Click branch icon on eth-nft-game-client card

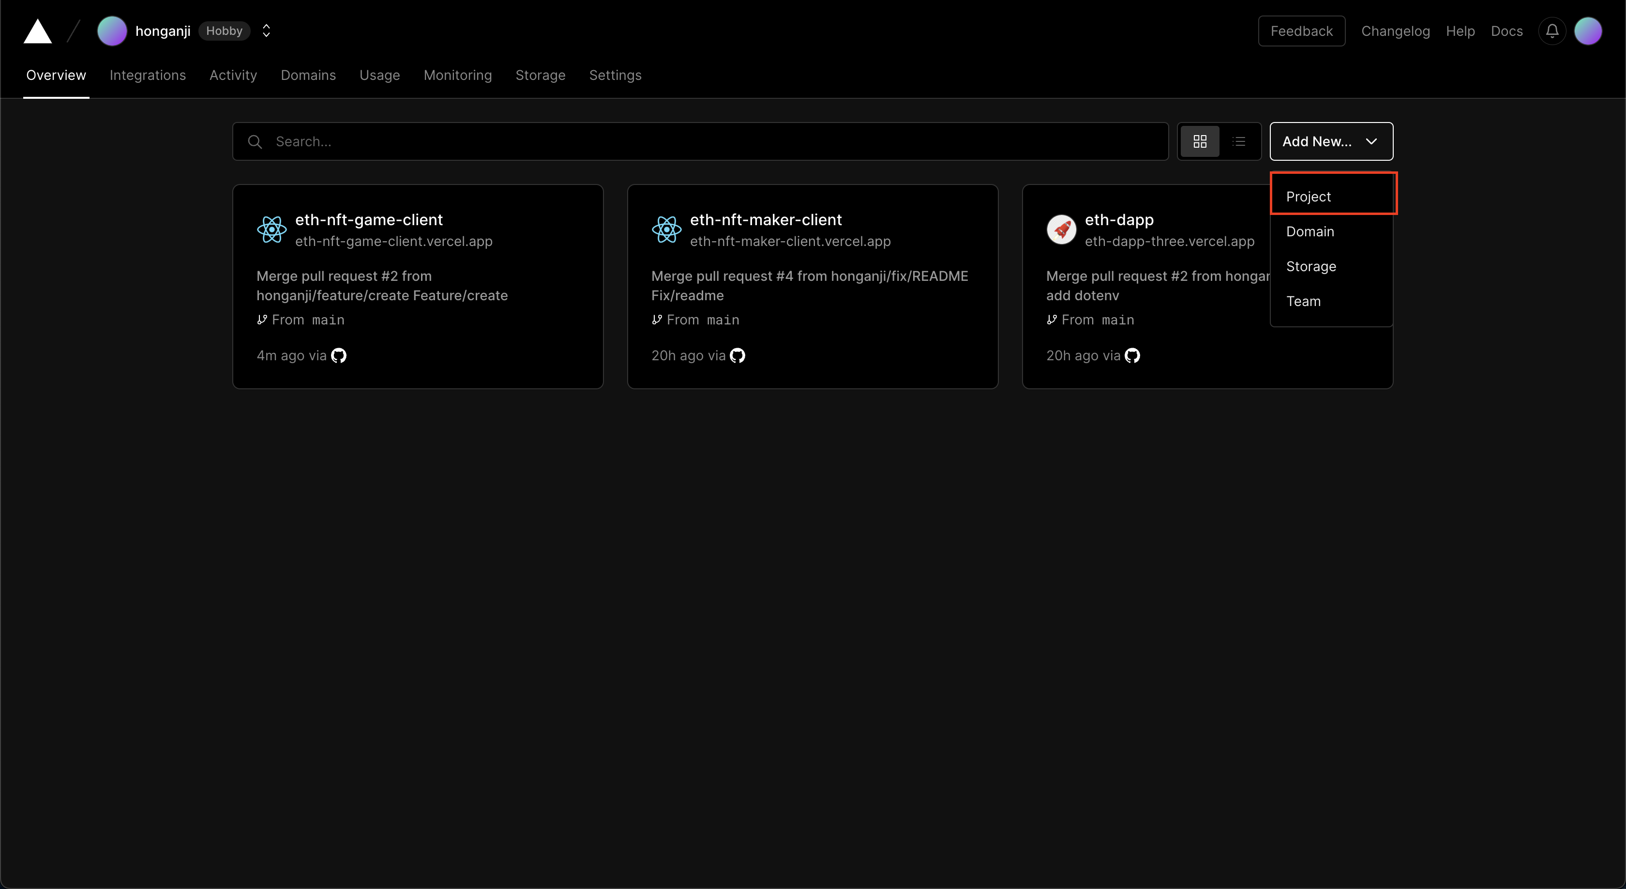point(262,320)
